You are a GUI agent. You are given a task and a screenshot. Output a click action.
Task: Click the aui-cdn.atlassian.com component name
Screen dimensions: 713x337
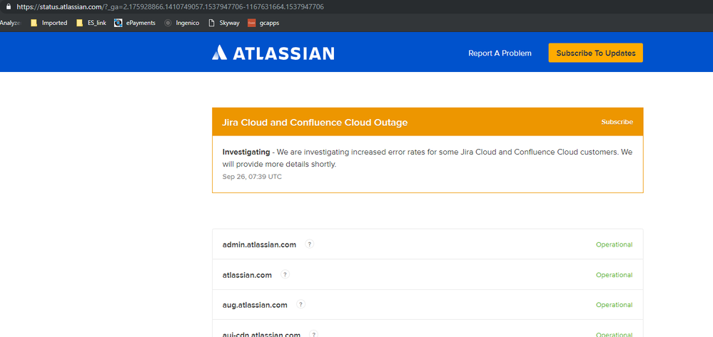tap(261, 334)
